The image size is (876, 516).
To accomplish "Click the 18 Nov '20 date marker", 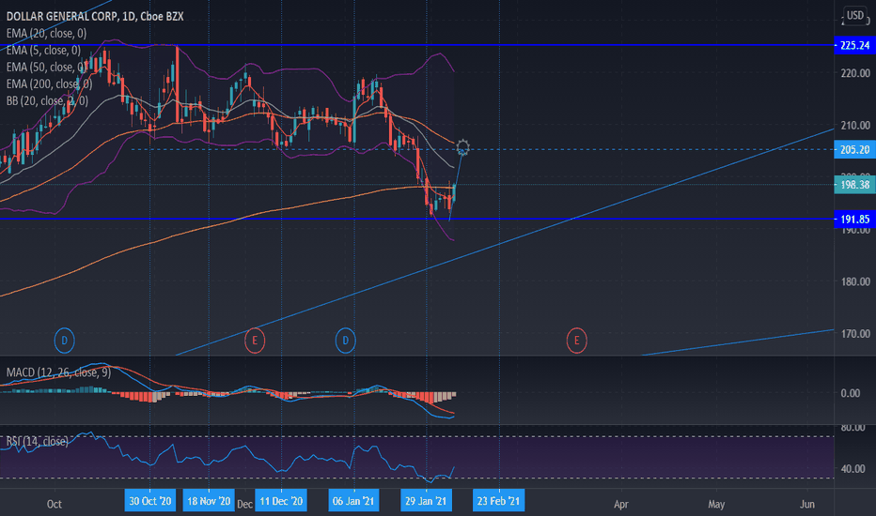I will pos(209,501).
